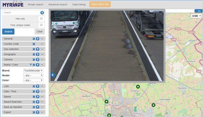Viewport: 203px width, 117px height.
Task: Open the Data mining tab
Action: [x=79, y=4]
